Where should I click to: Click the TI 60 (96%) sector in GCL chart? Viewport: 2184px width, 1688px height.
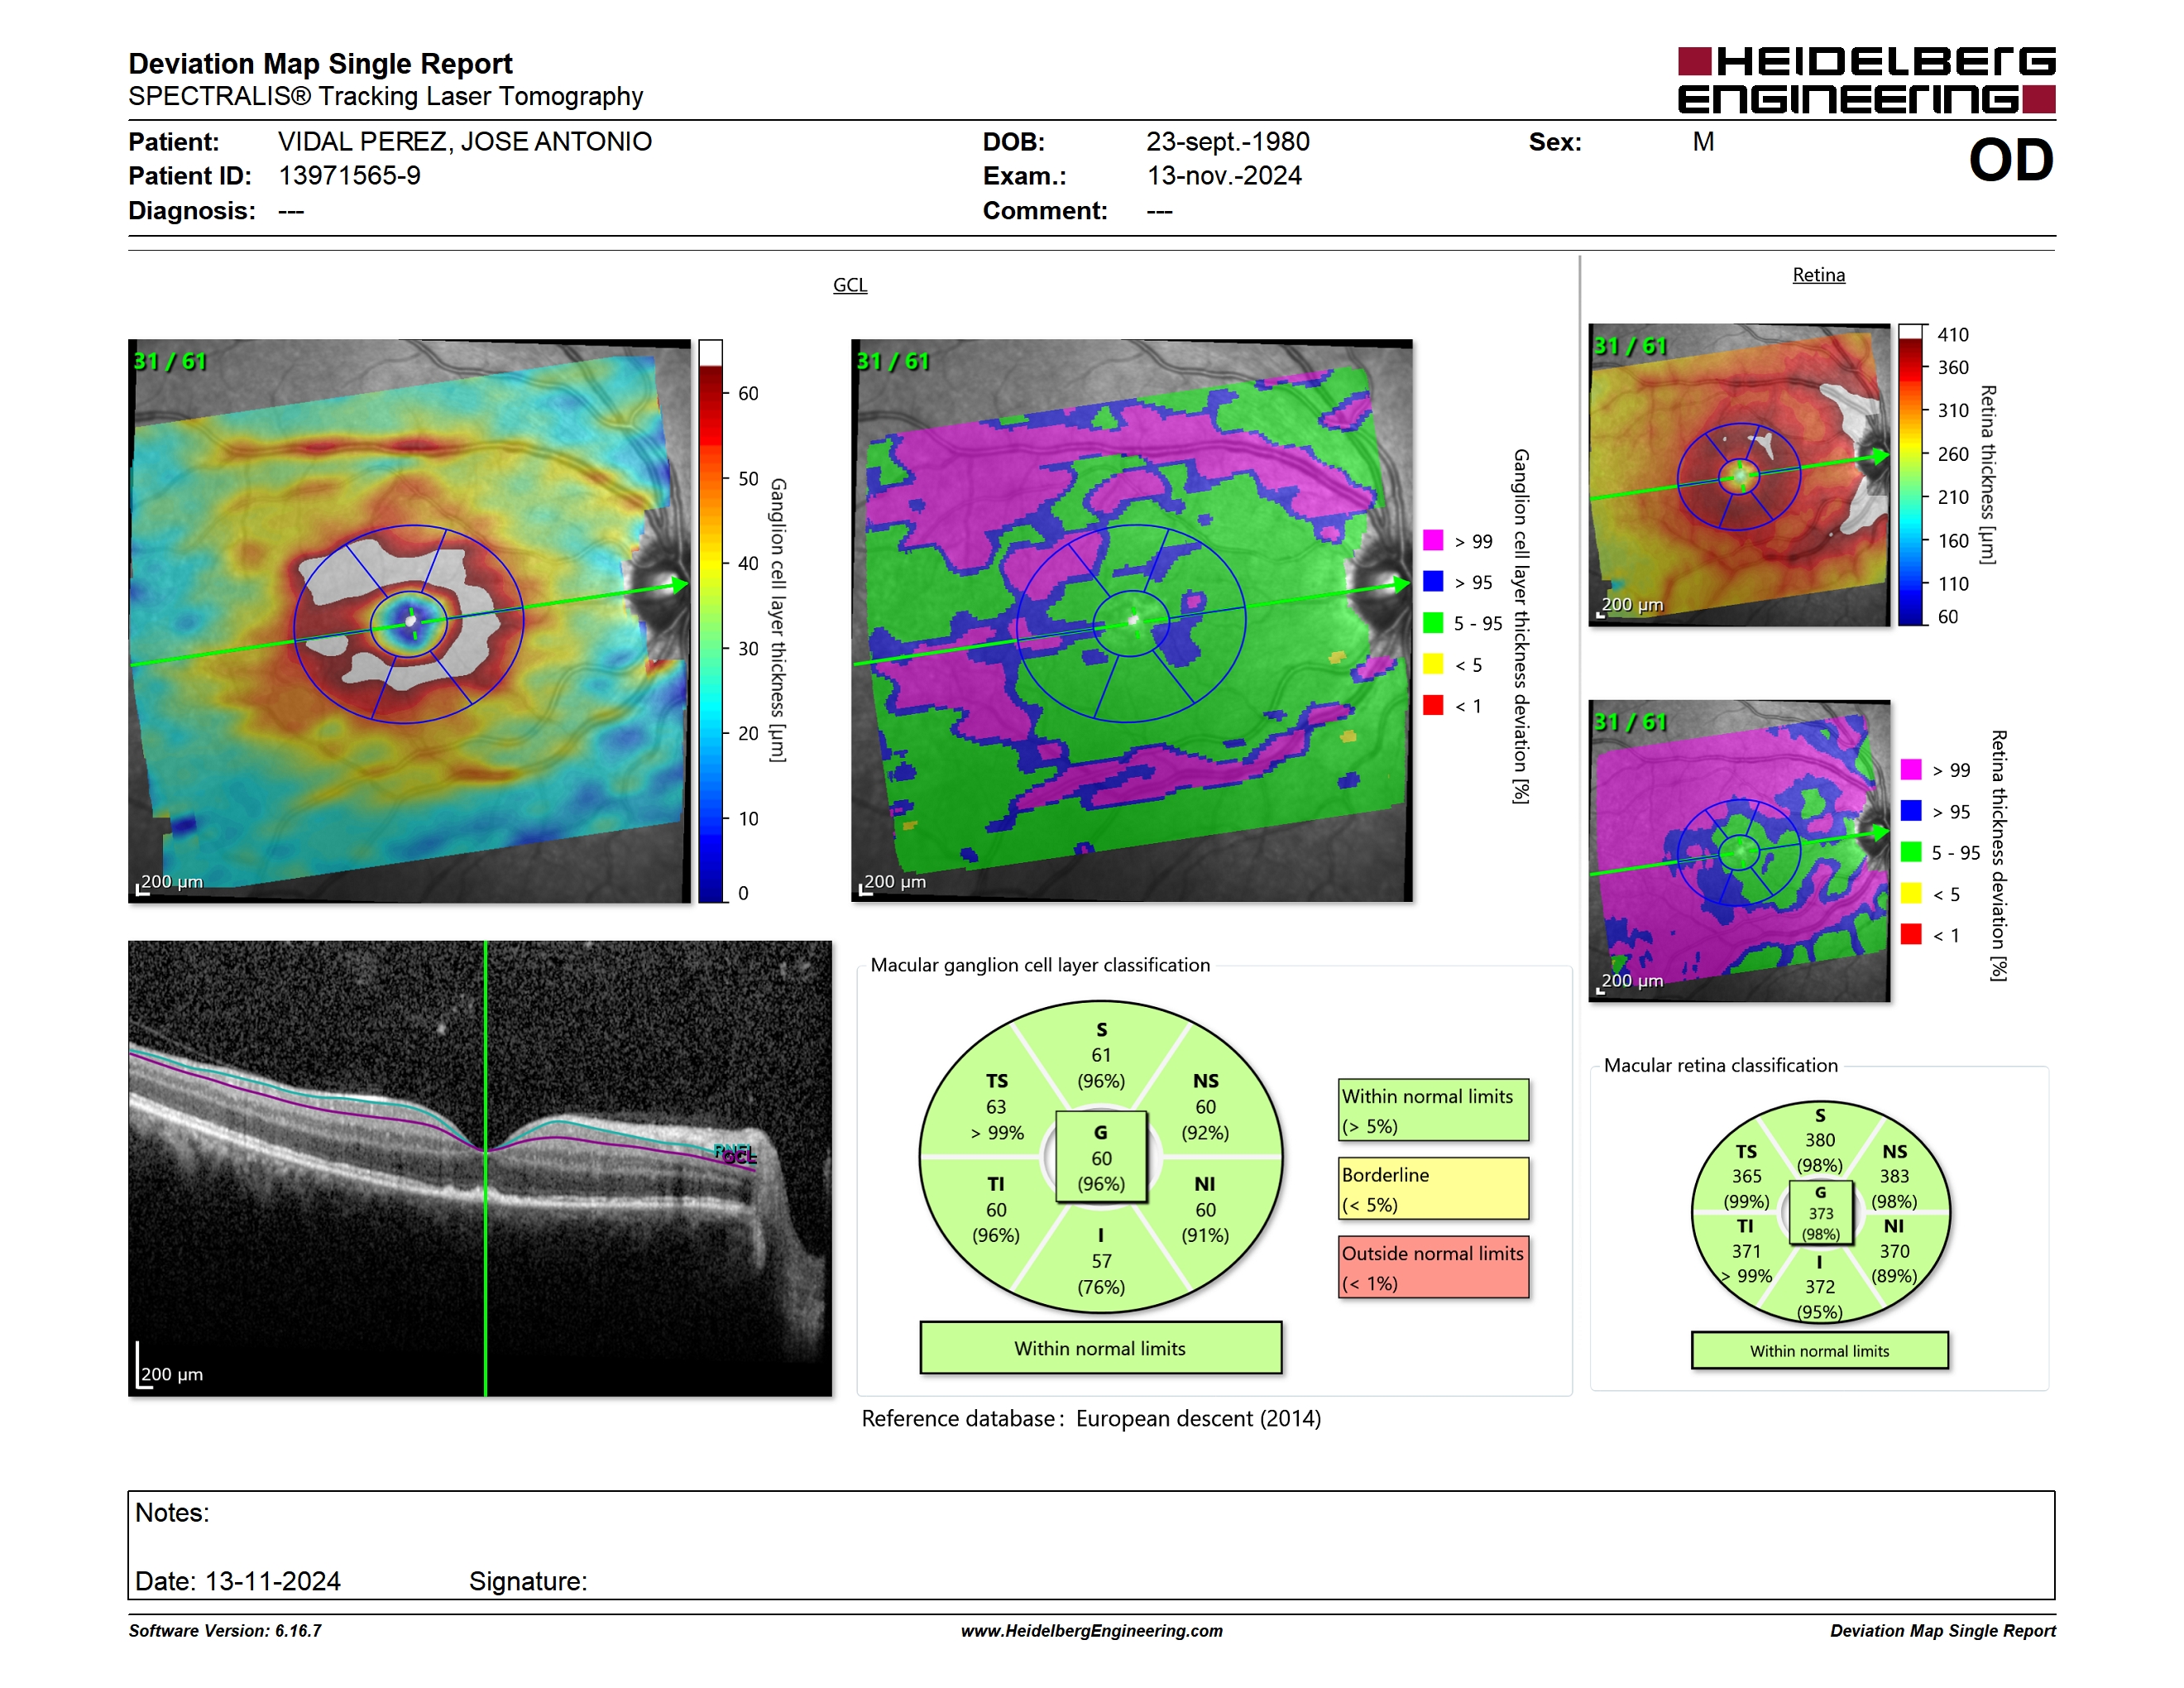coord(996,1210)
